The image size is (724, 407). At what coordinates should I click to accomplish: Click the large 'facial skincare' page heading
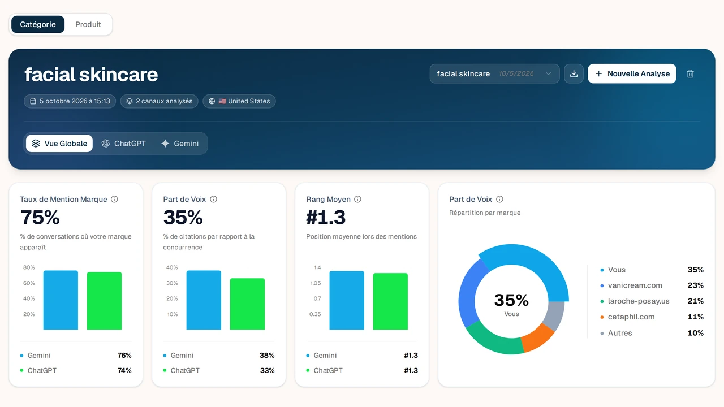[x=91, y=74]
